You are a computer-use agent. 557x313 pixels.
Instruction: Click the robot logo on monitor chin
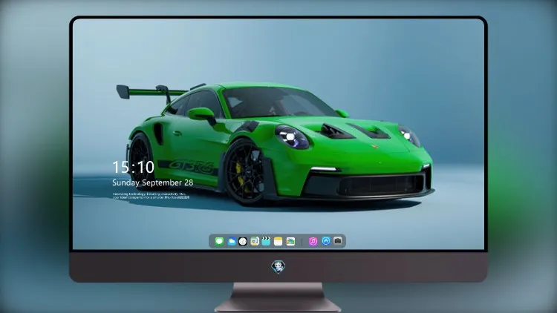coord(278,267)
